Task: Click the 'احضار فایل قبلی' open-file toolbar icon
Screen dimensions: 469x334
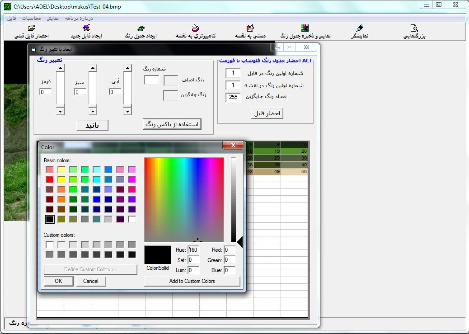Action: point(31,28)
